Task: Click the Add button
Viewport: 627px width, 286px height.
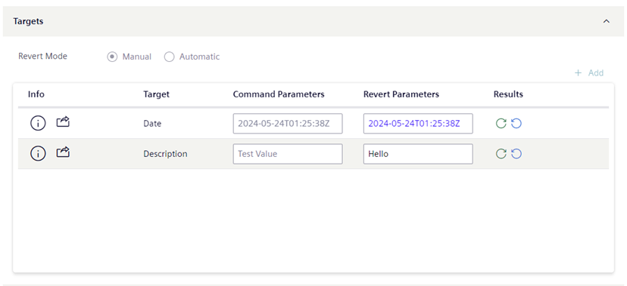Action: pos(589,73)
